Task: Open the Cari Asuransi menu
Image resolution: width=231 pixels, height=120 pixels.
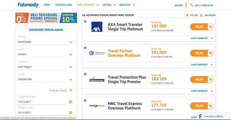Action: (88, 5)
